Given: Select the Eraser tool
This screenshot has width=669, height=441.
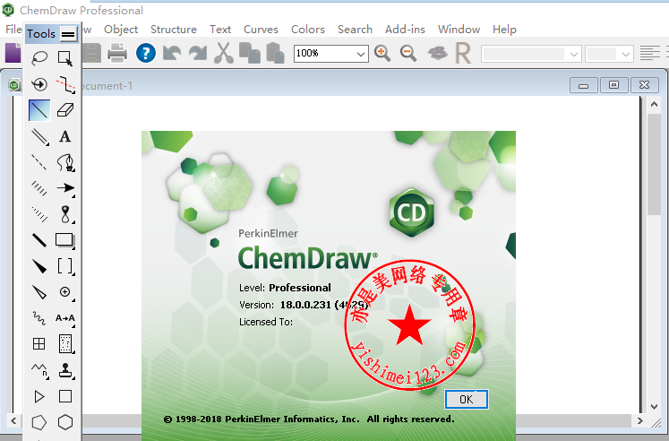Looking at the screenshot, I should point(65,110).
